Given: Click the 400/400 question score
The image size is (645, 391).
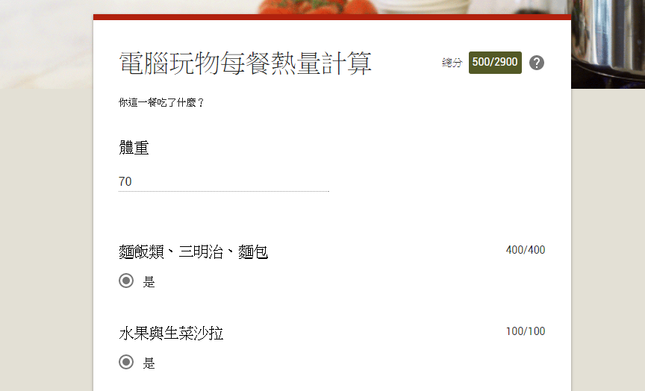Looking at the screenshot, I should coord(526,250).
